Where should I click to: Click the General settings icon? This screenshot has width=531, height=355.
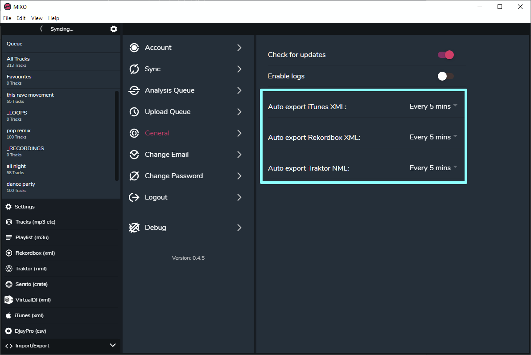coord(134,133)
